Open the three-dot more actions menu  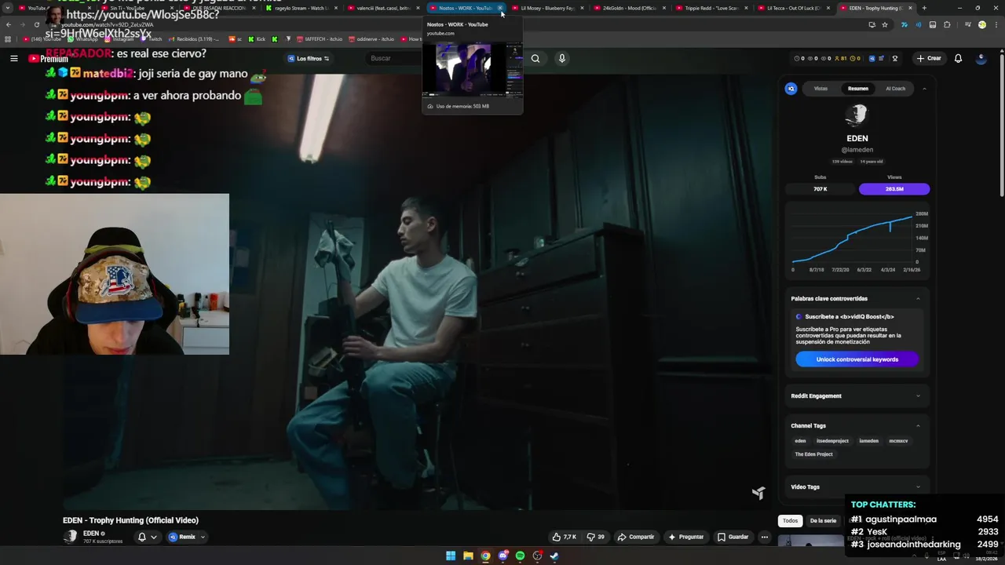point(764,537)
